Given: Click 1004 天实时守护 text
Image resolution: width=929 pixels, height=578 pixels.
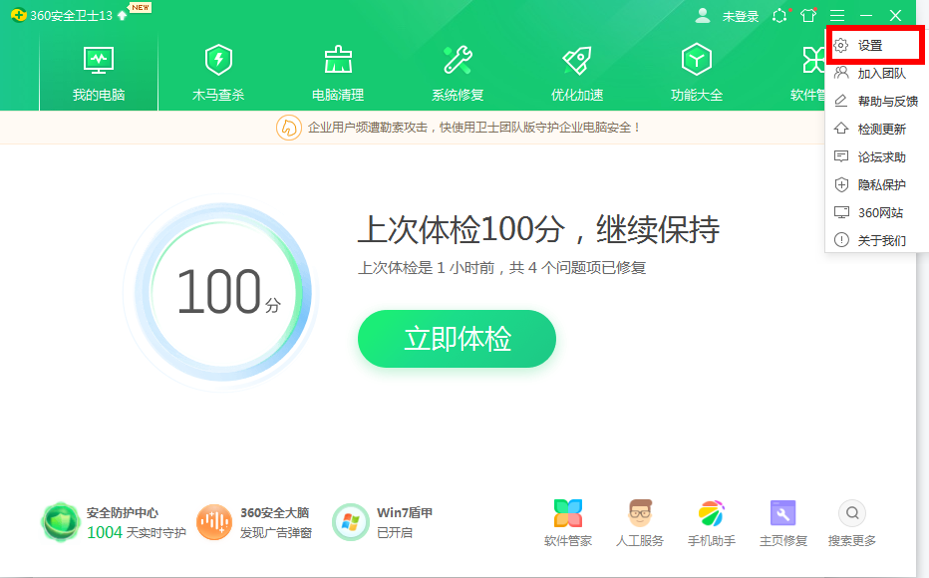Looking at the screenshot, I should pos(137,532).
